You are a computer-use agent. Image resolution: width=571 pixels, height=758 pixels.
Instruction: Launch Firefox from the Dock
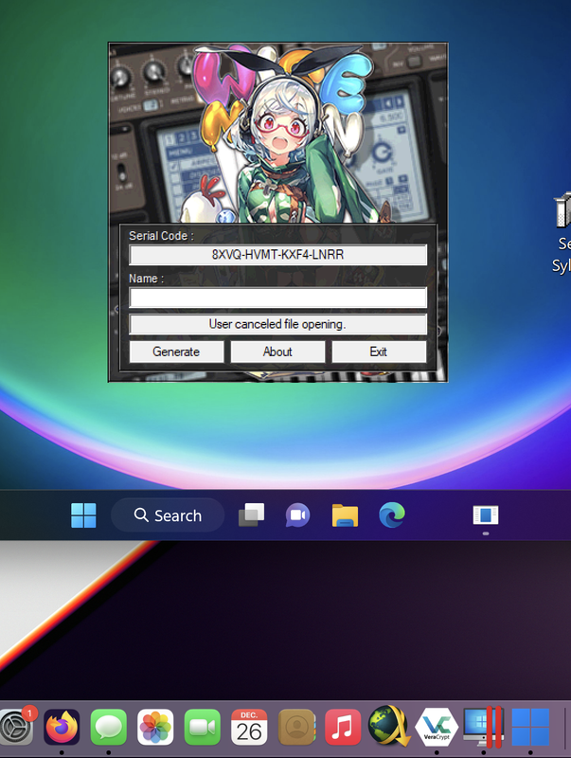(x=62, y=727)
